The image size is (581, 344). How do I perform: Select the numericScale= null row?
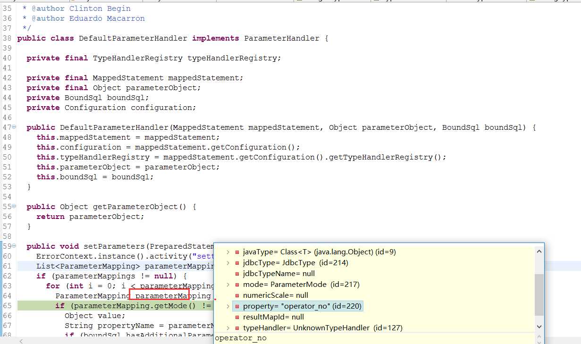coord(276,295)
